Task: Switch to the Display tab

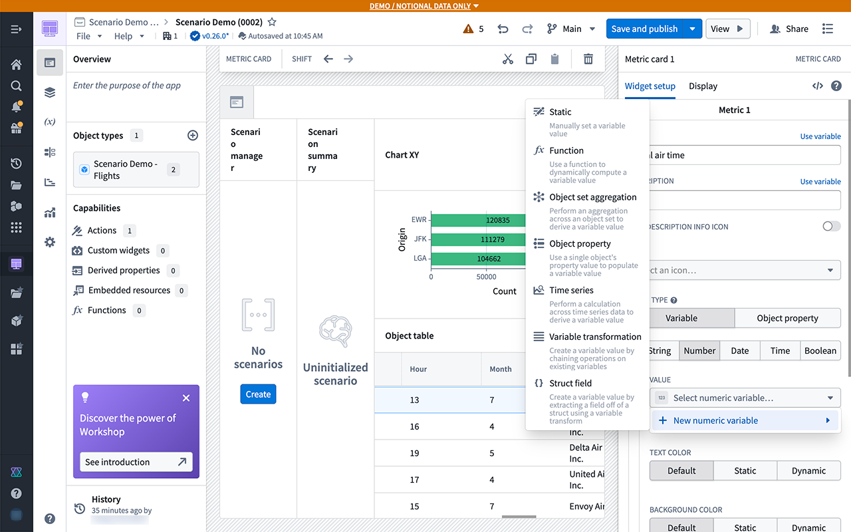Action: click(703, 86)
